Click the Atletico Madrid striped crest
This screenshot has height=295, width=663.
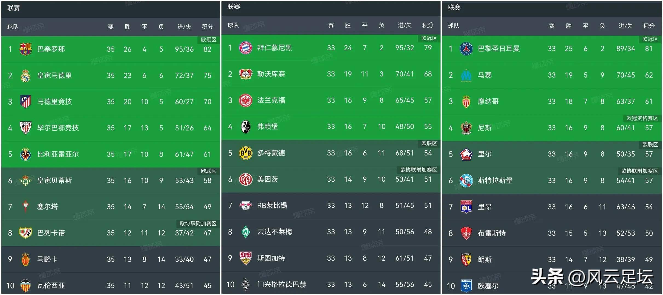point(25,102)
